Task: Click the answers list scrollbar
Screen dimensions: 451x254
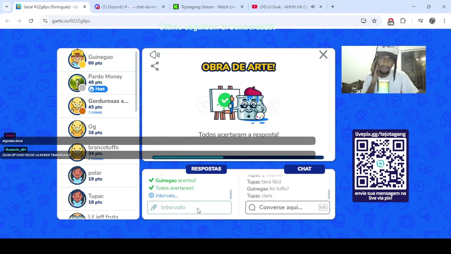Action: [x=231, y=194]
